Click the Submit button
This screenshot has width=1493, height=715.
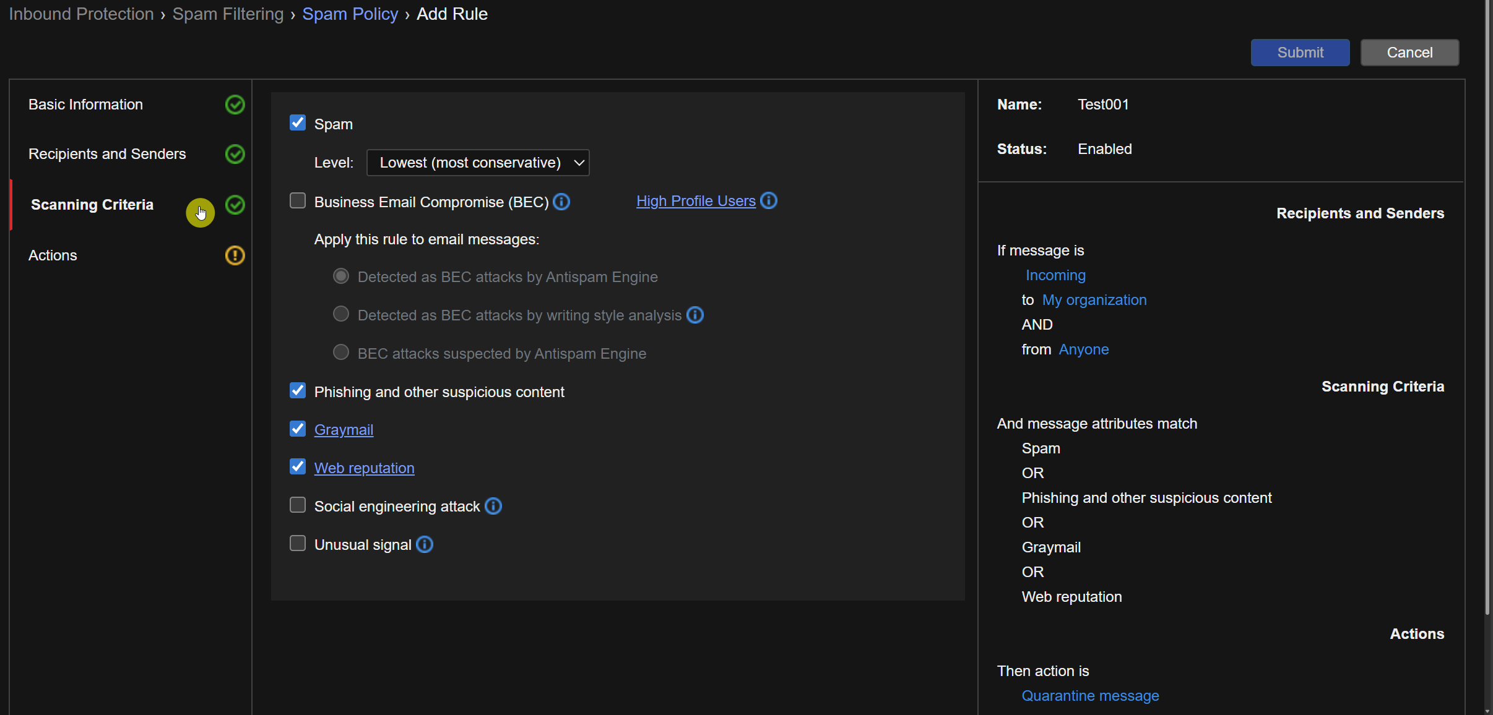1300,53
